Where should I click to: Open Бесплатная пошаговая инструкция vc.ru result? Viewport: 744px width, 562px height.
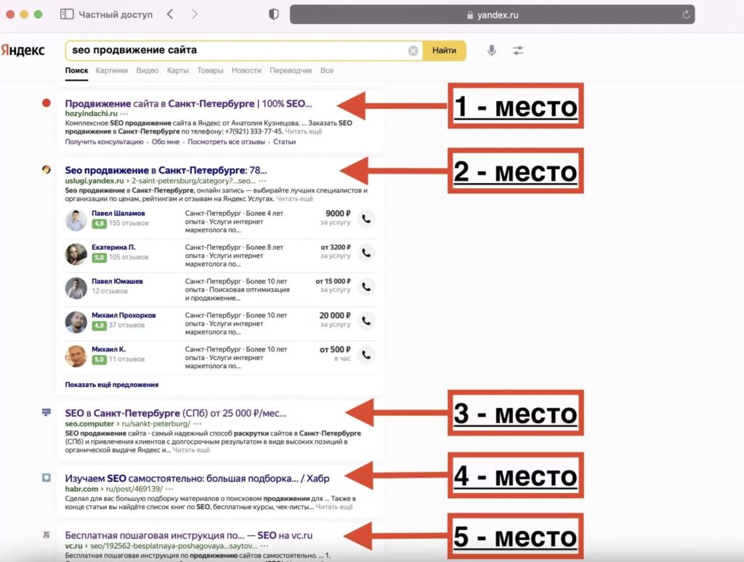coord(188,535)
